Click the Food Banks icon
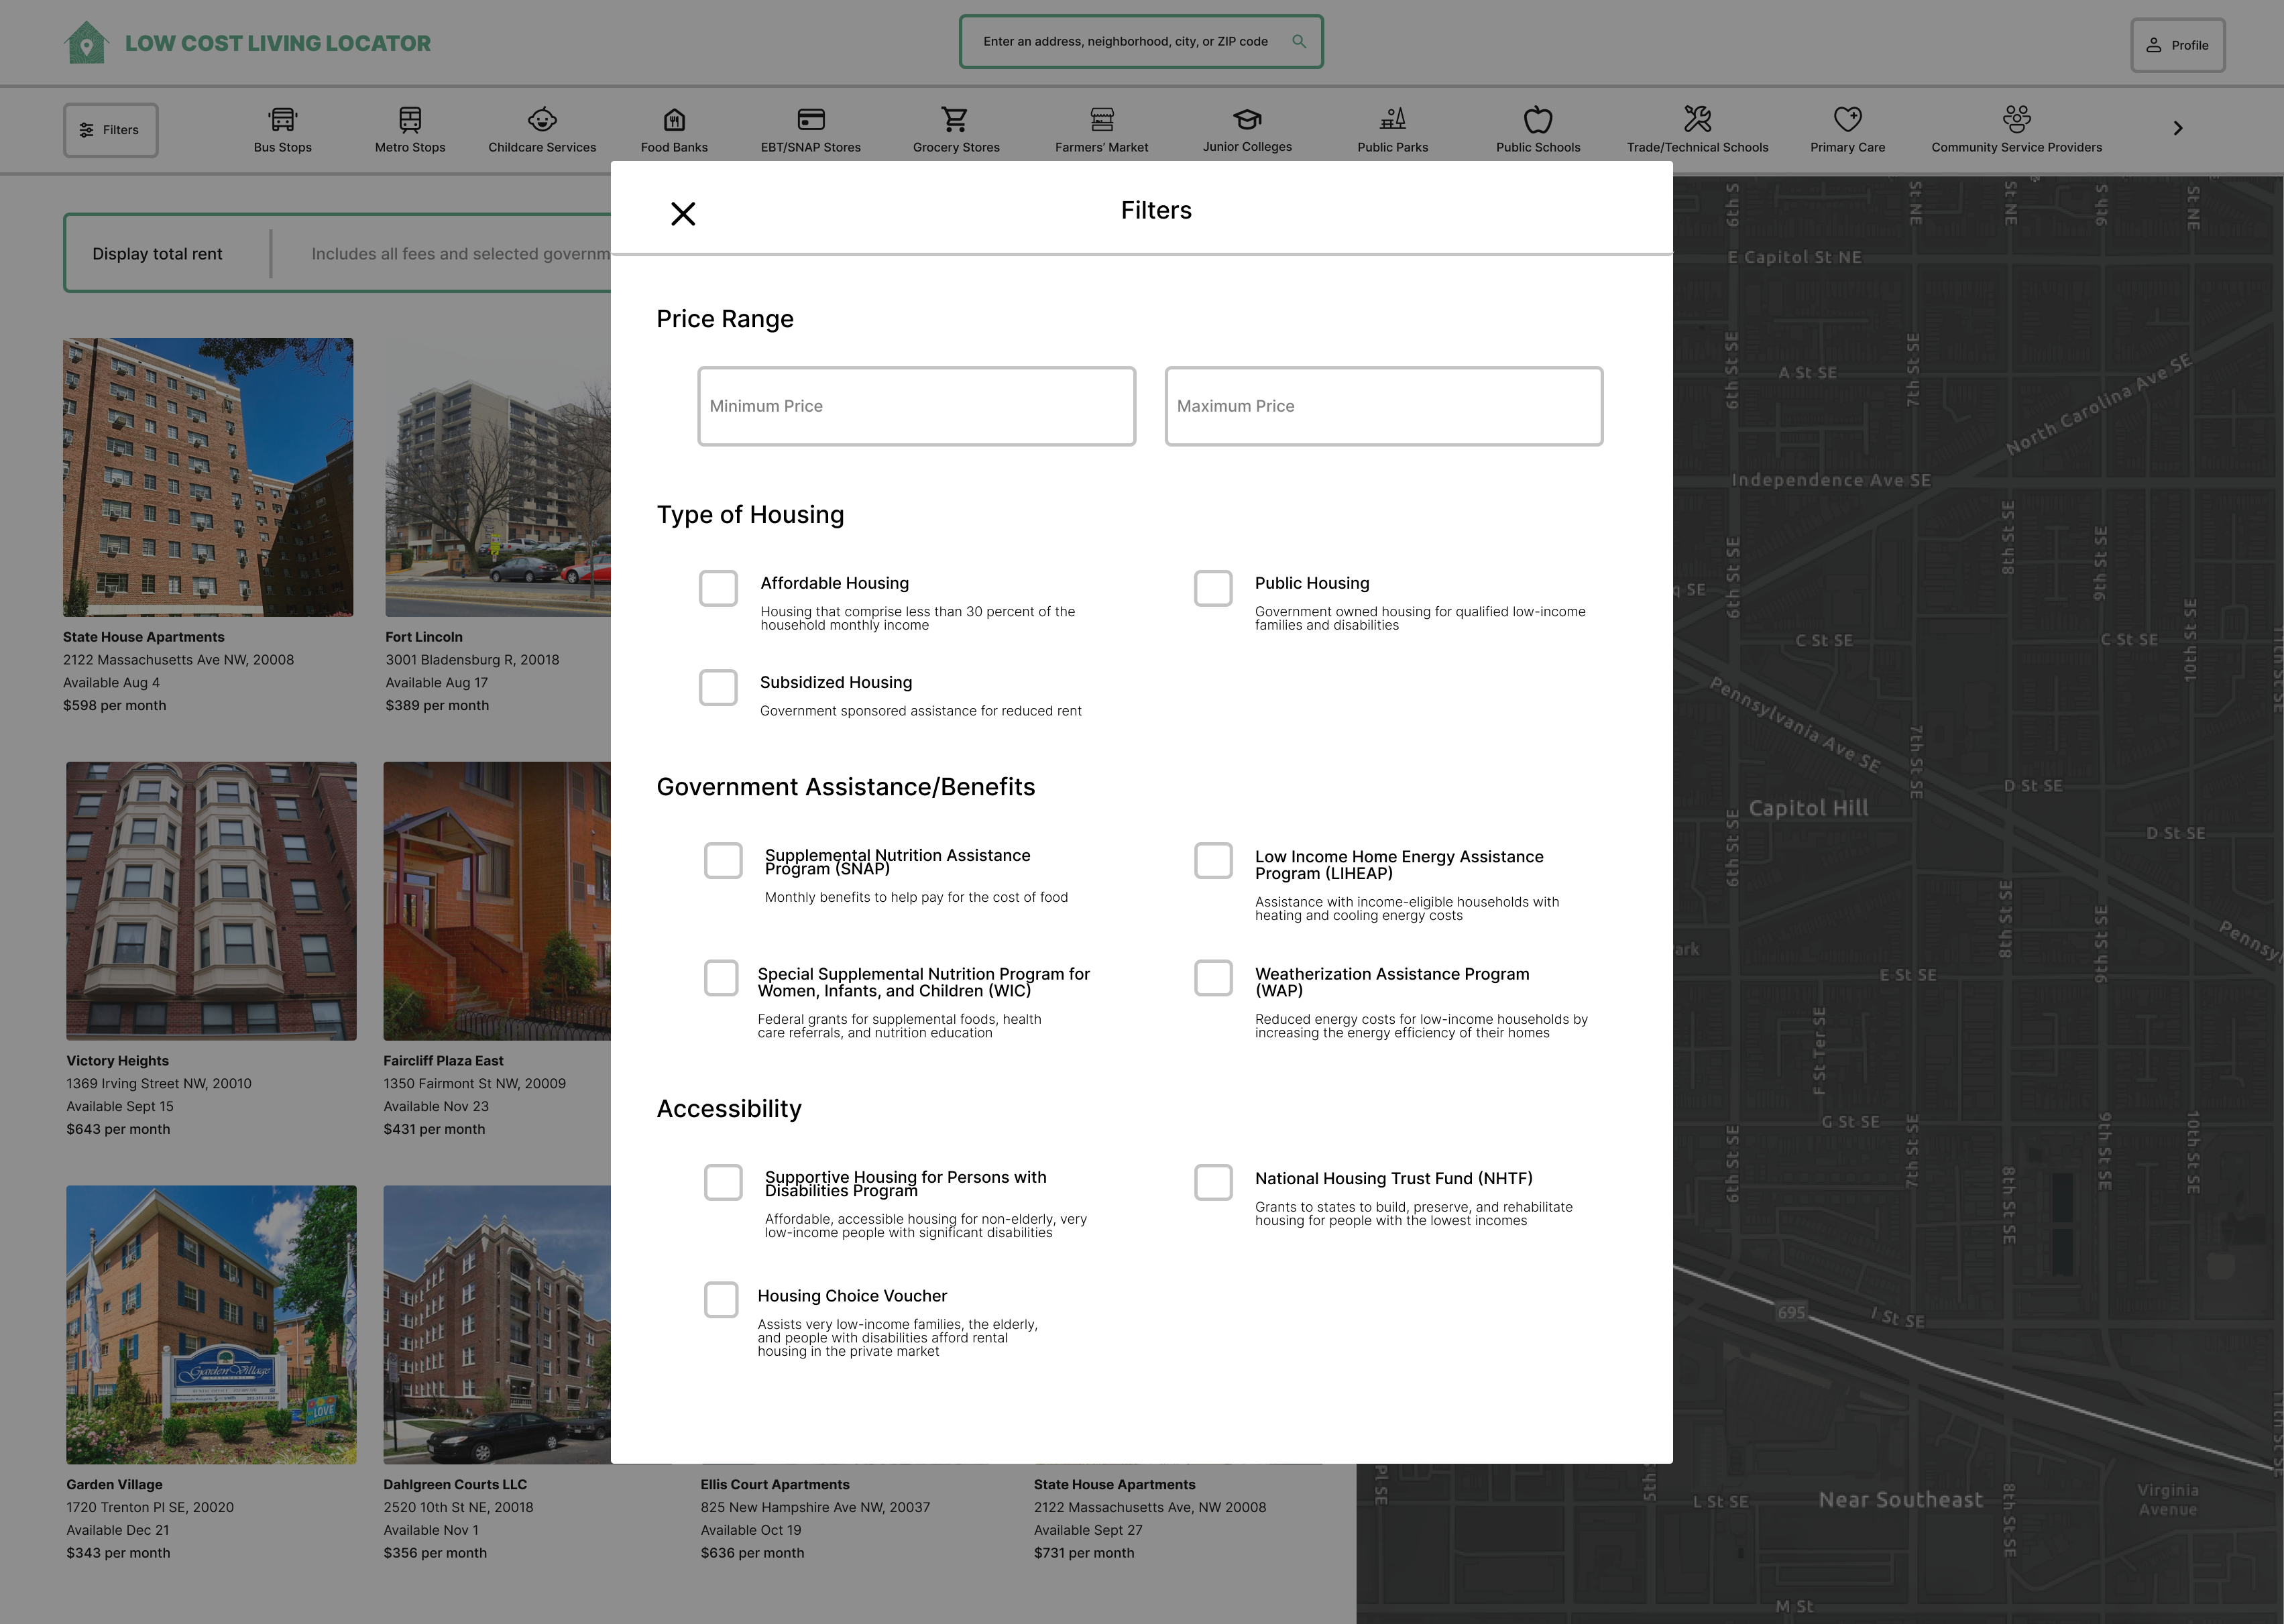This screenshot has width=2284, height=1624. [x=674, y=120]
